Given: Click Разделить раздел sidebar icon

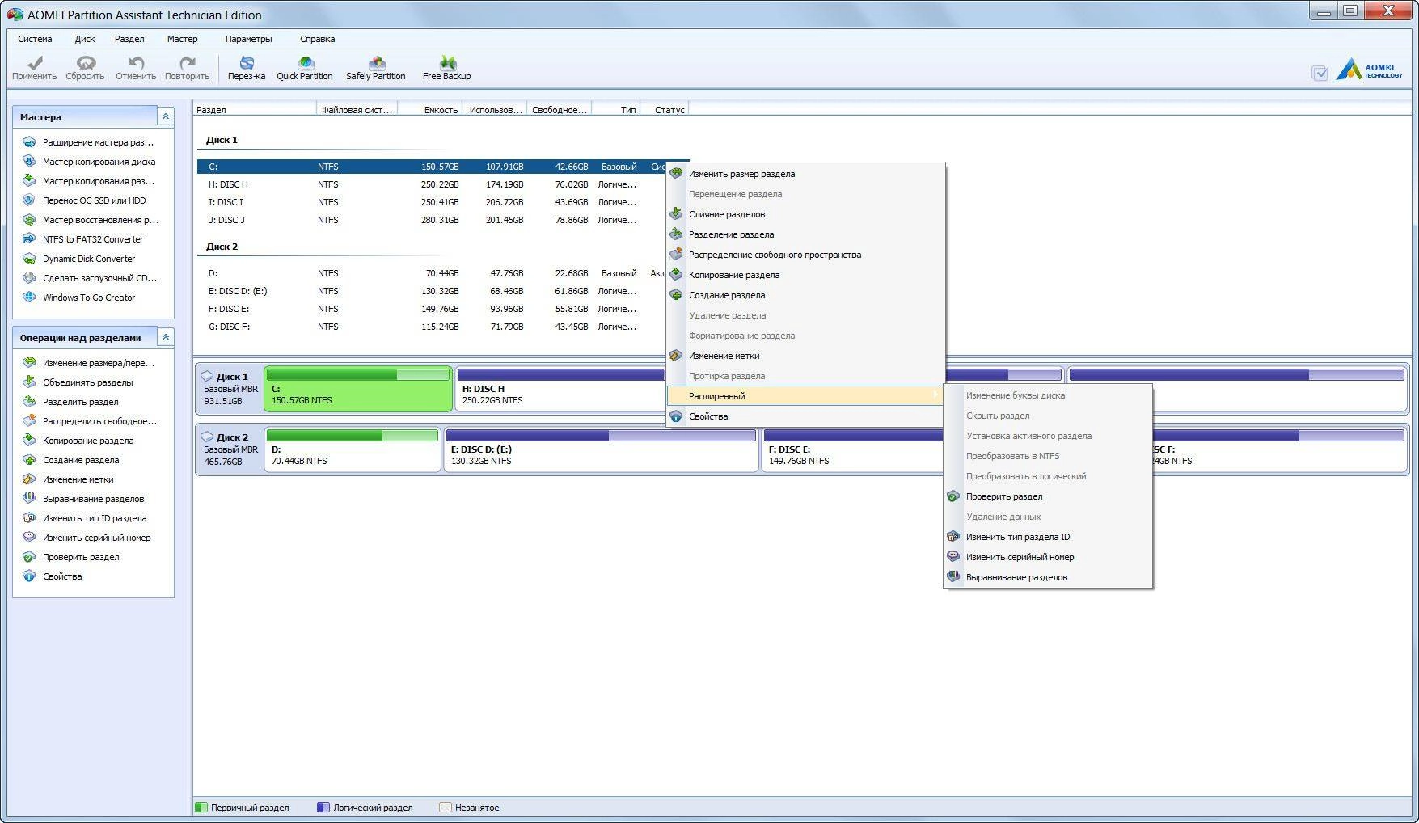Looking at the screenshot, I should click(x=29, y=402).
